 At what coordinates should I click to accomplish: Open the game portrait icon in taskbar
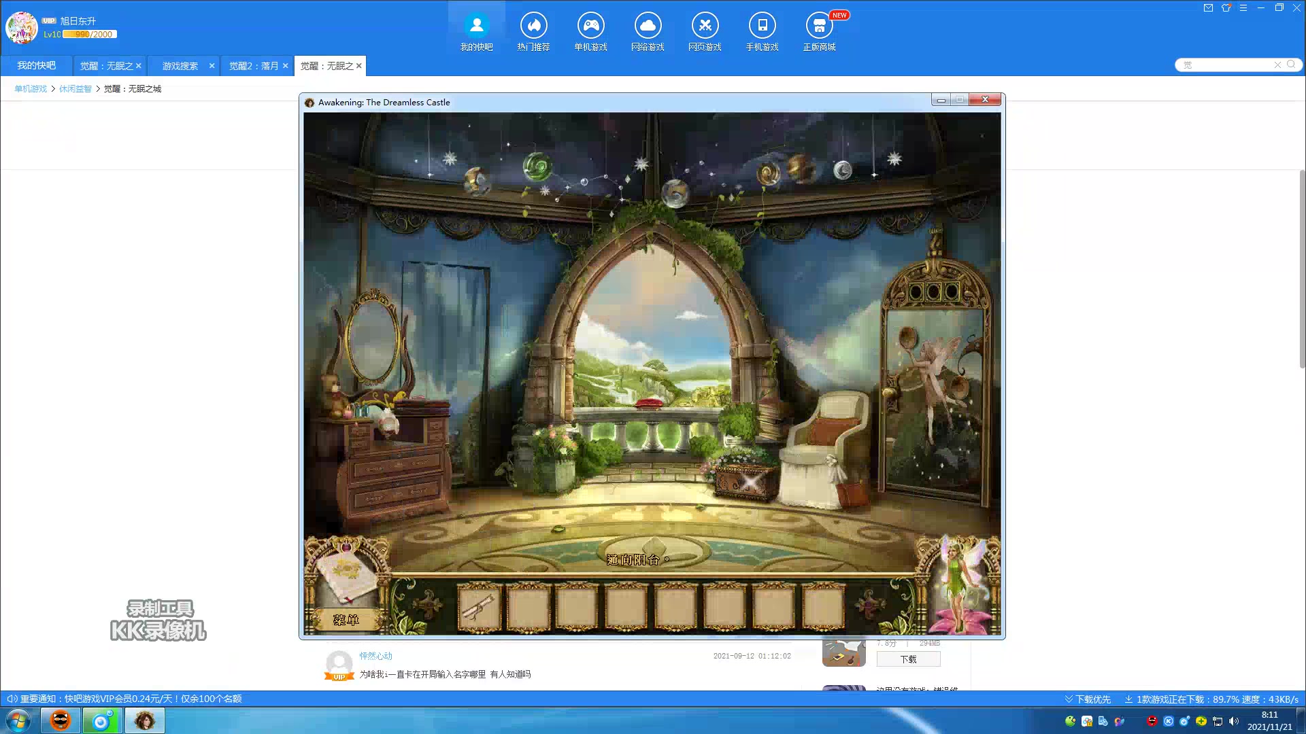coord(144,720)
